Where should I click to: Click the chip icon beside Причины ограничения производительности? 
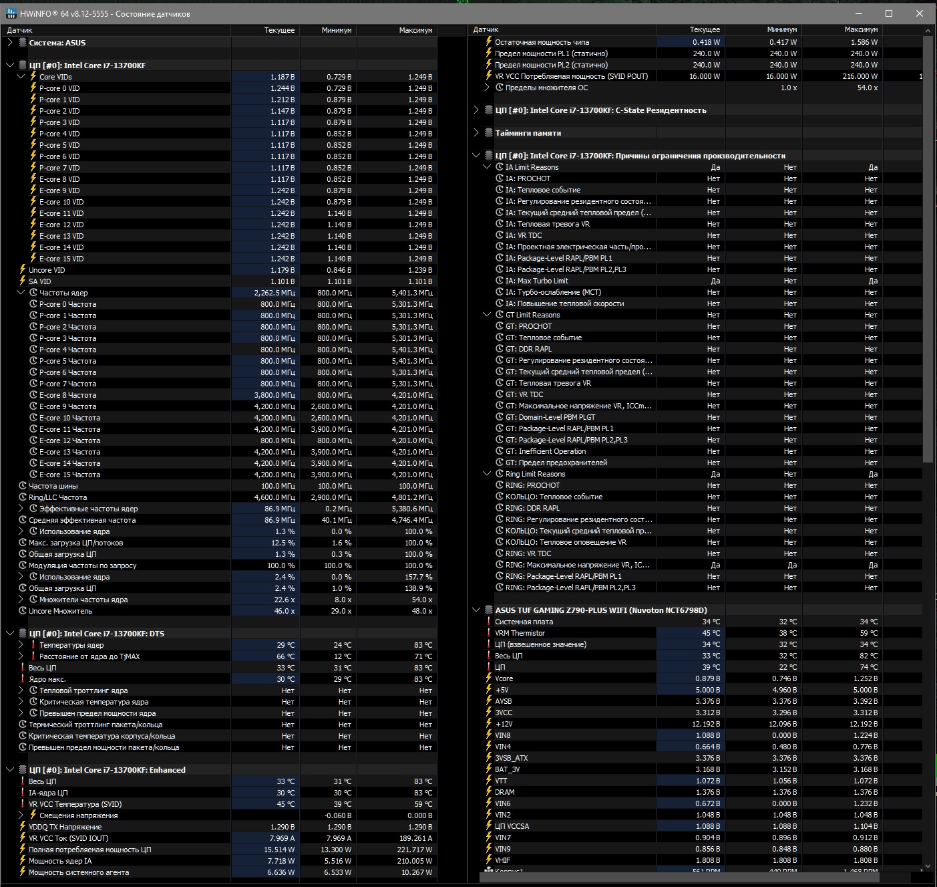tap(489, 156)
